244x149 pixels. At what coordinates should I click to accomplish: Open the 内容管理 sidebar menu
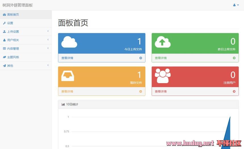[26, 49]
